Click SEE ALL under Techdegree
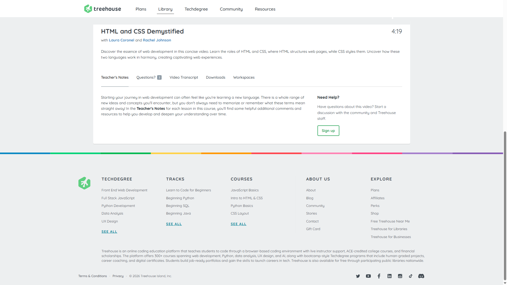507x285 pixels. pyautogui.click(x=109, y=231)
